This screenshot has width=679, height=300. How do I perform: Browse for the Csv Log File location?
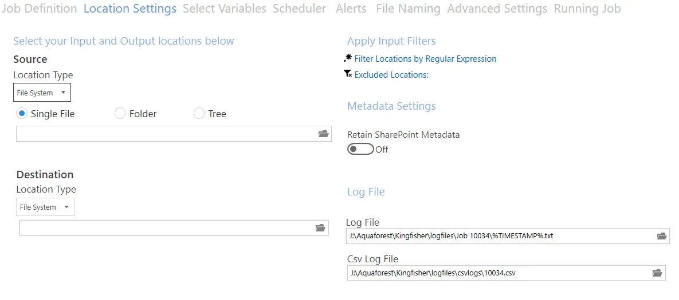(x=657, y=273)
